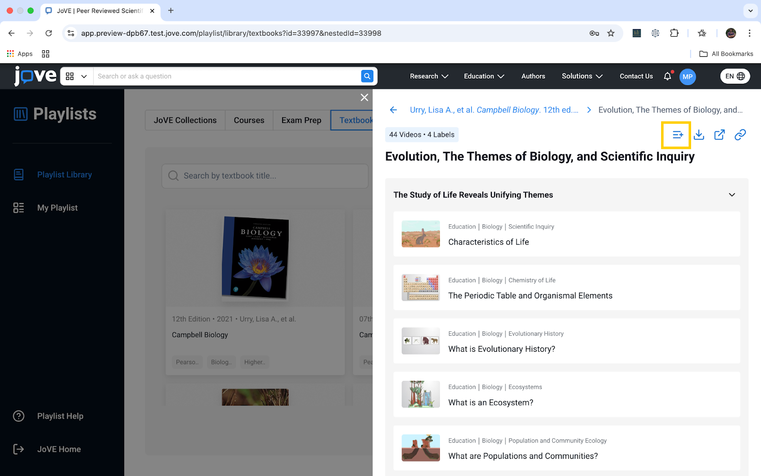Image resolution: width=761 pixels, height=476 pixels.
Task: Click the site information icon in address bar
Action: point(71,33)
